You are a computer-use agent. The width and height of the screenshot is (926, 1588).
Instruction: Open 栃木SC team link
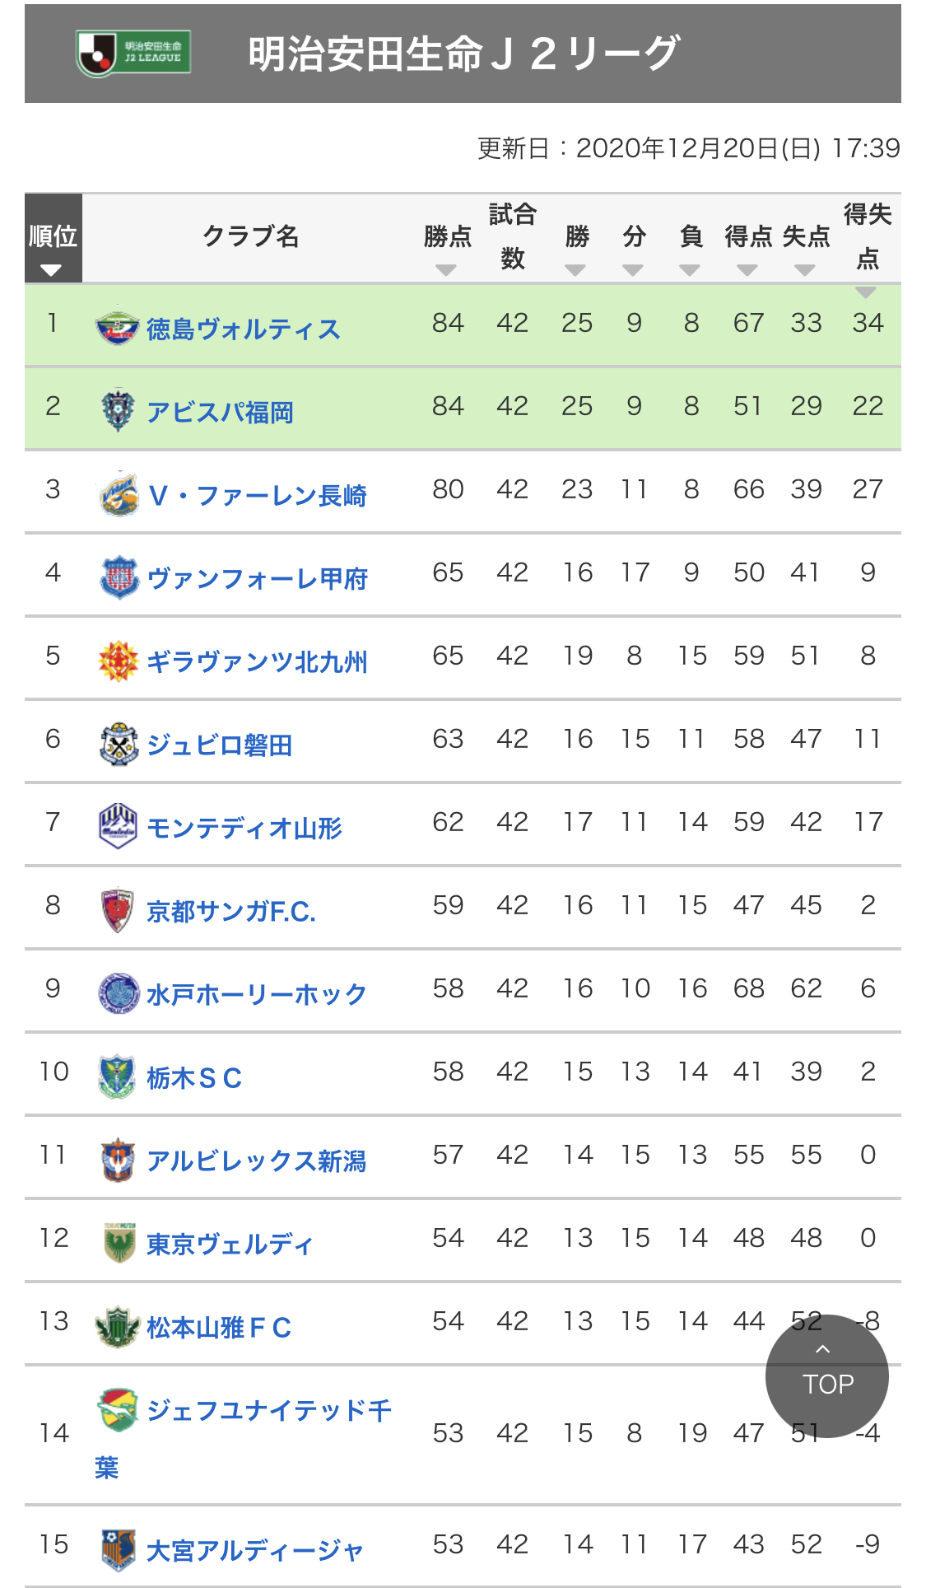click(194, 1077)
